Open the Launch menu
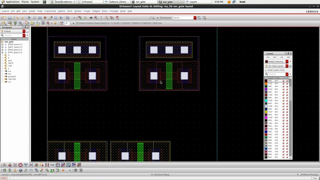The image size is (320, 180). pyautogui.click(x=5, y=11)
